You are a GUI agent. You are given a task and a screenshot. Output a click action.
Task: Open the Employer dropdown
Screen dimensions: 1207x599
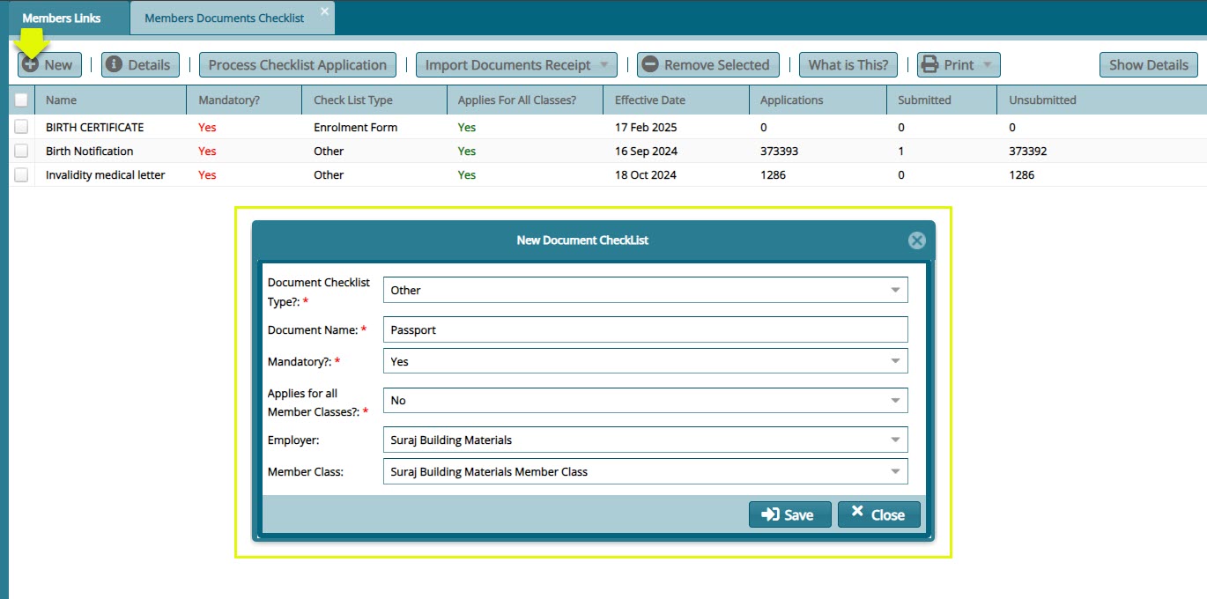[x=896, y=440]
